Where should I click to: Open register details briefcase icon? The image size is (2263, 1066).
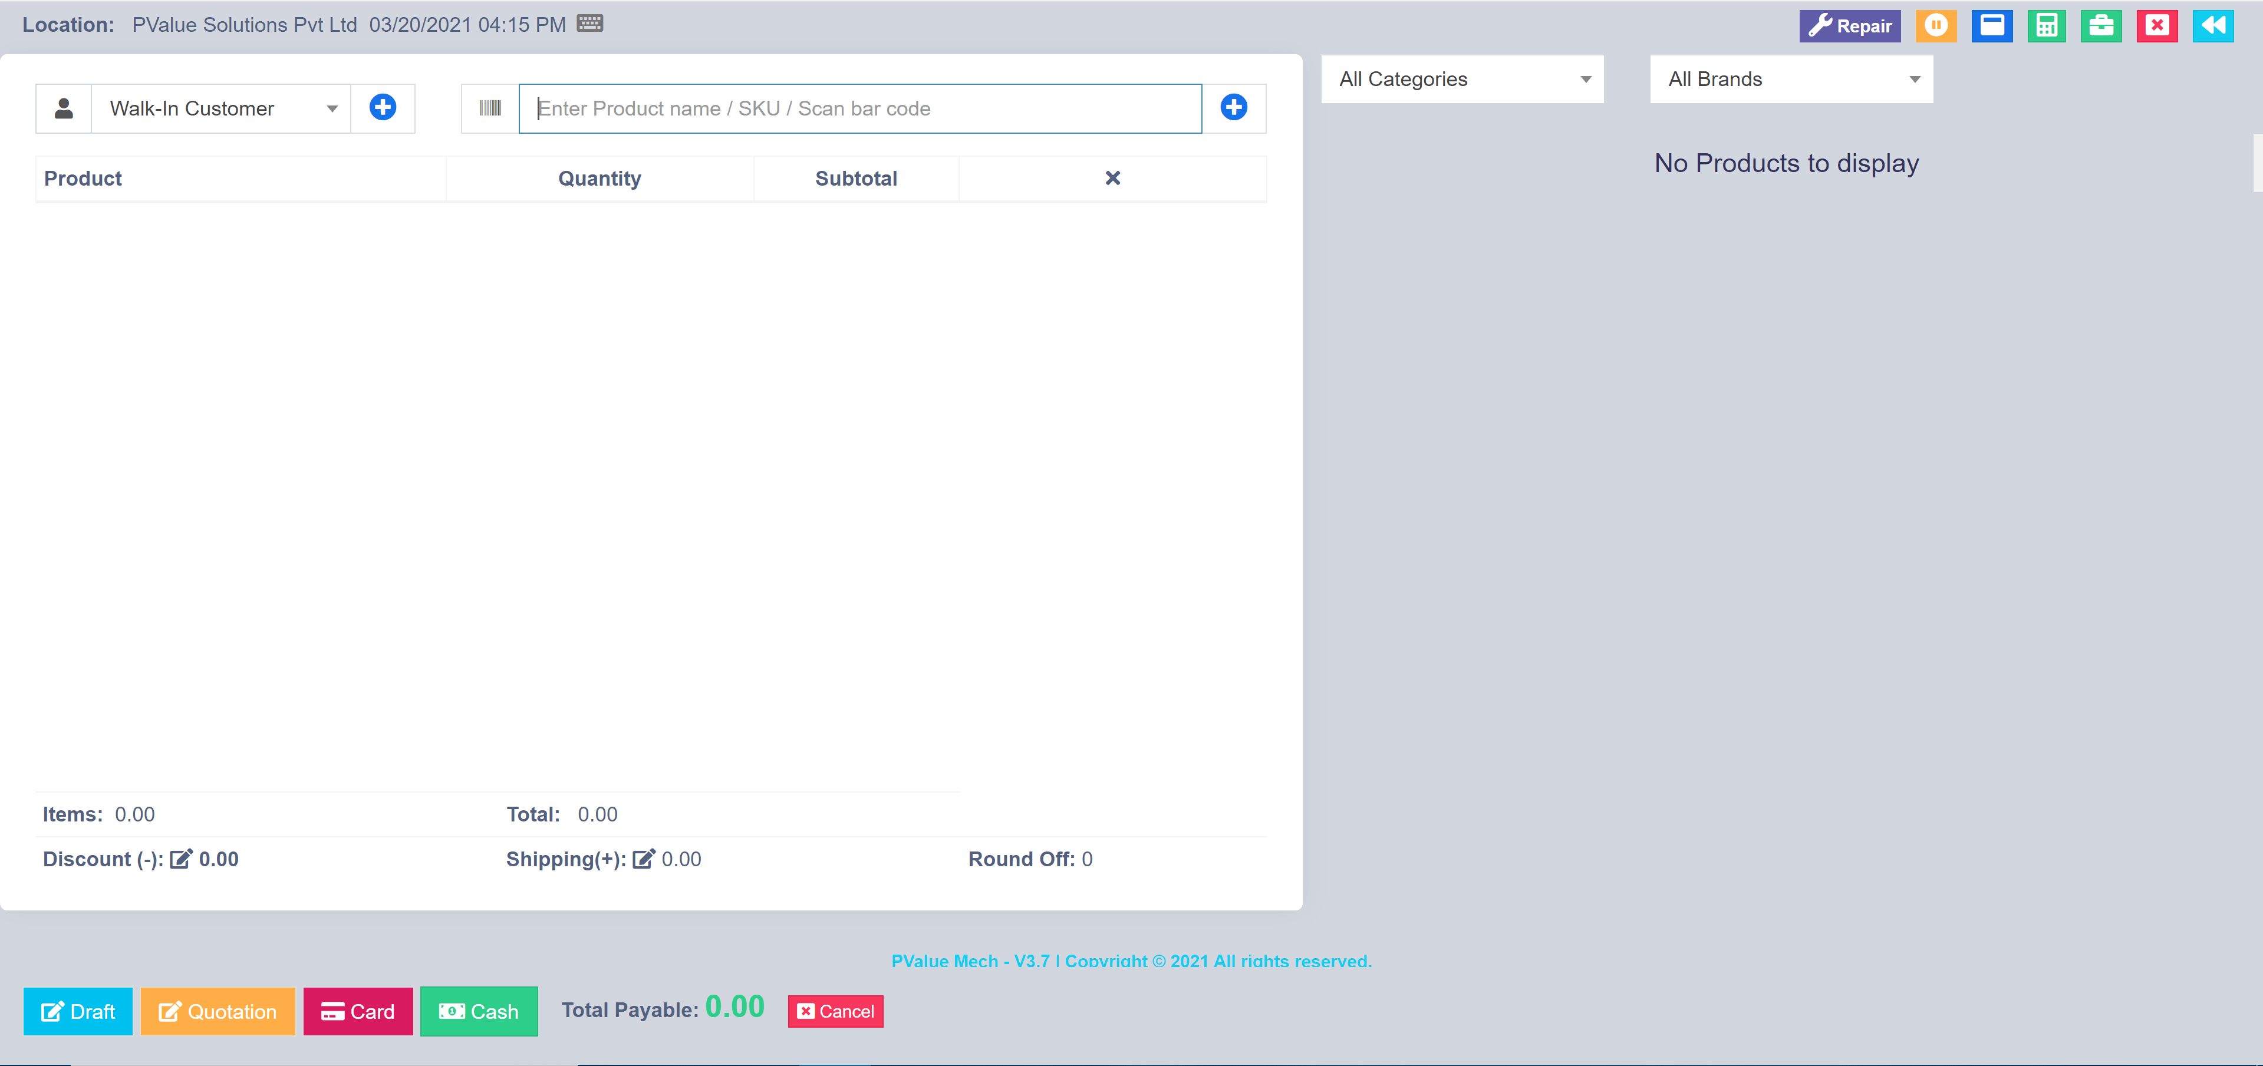[x=2100, y=25]
